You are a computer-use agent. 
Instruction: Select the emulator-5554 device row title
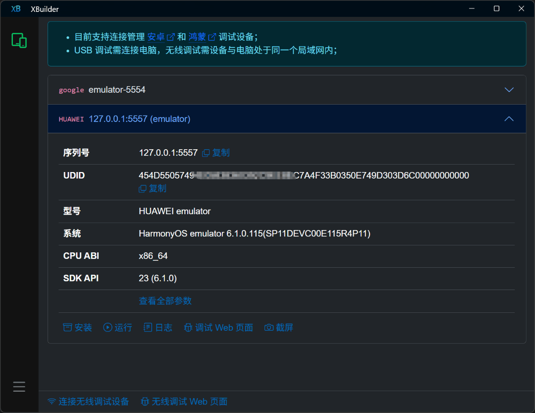pos(117,90)
